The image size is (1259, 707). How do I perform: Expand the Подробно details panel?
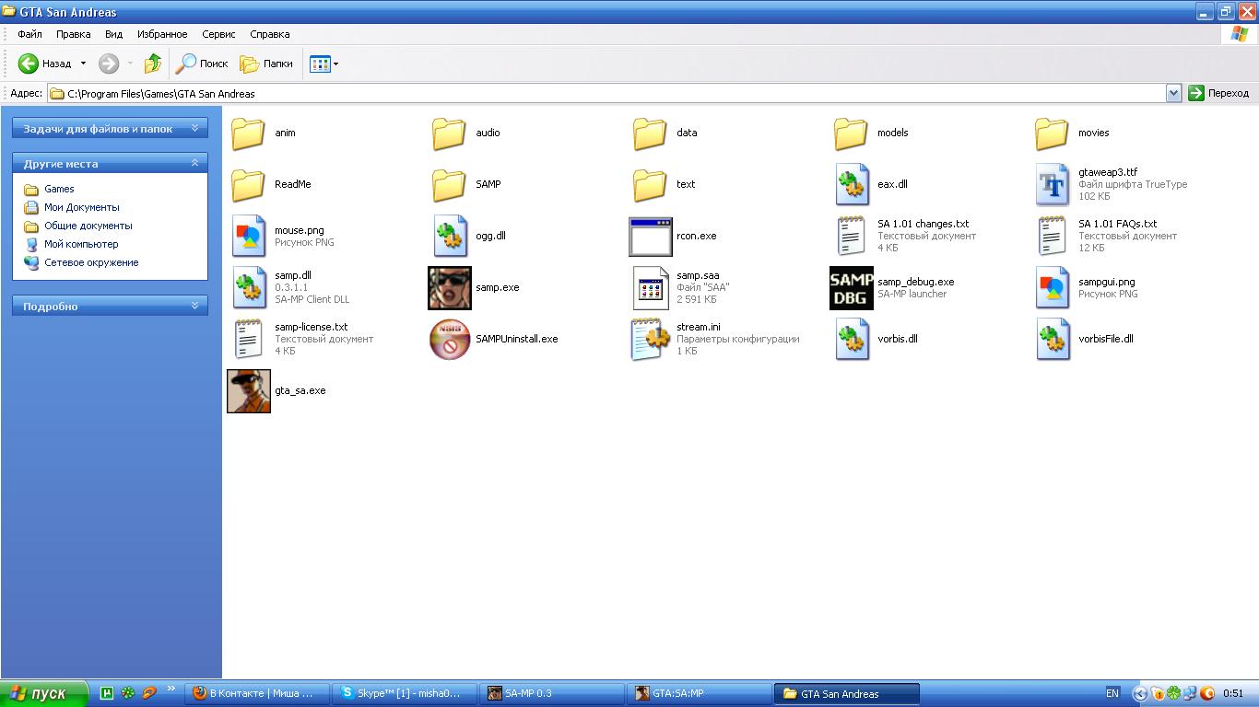pos(111,307)
